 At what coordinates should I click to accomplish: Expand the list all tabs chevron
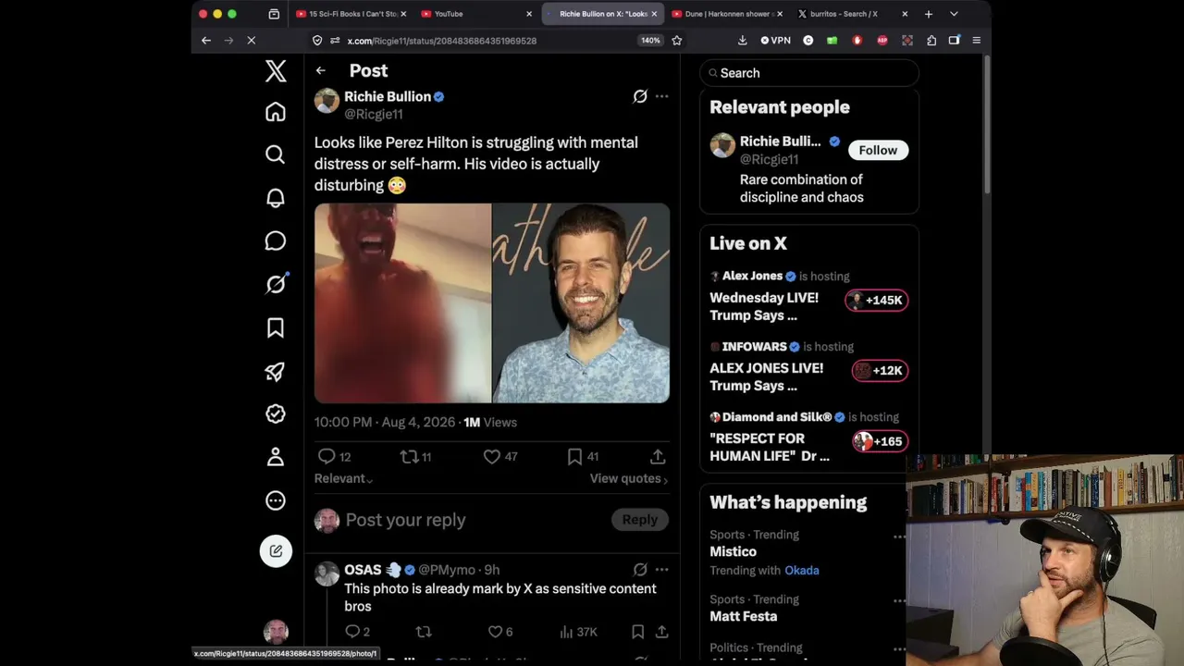click(x=954, y=14)
